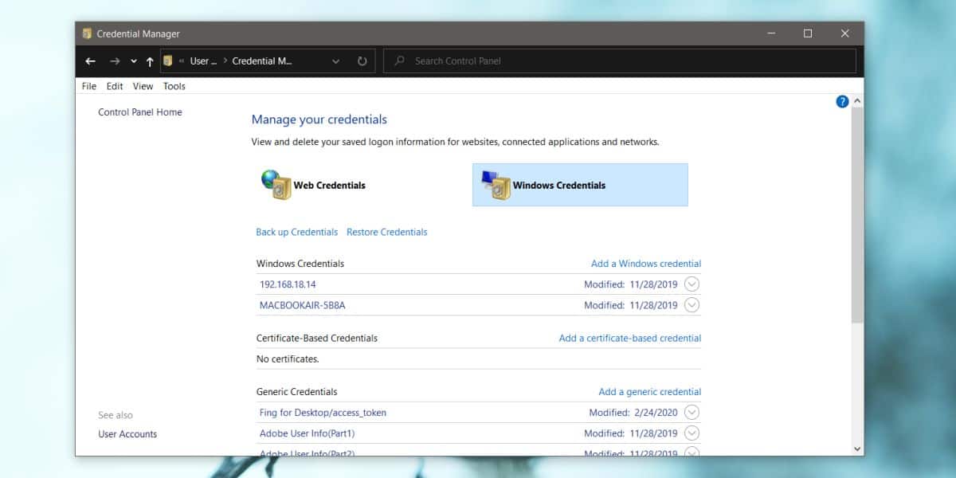Click the search magnifier icon
Screen dimensions: 956x478
[x=400, y=61]
